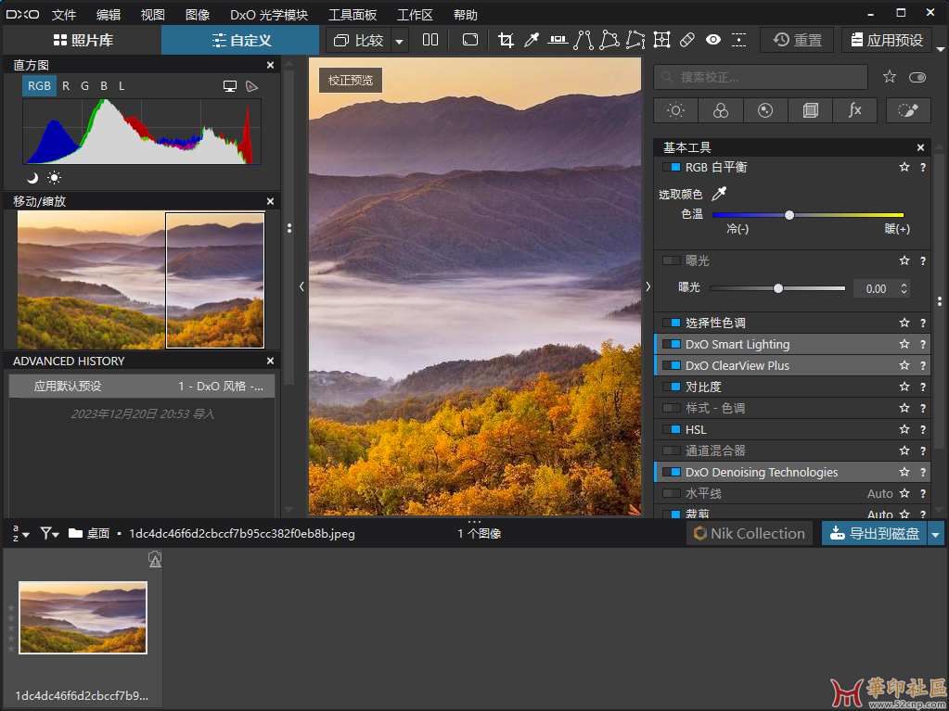This screenshot has height=711, width=949.
Task: Show highlight clipping with the sun icon
Action: (x=55, y=178)
